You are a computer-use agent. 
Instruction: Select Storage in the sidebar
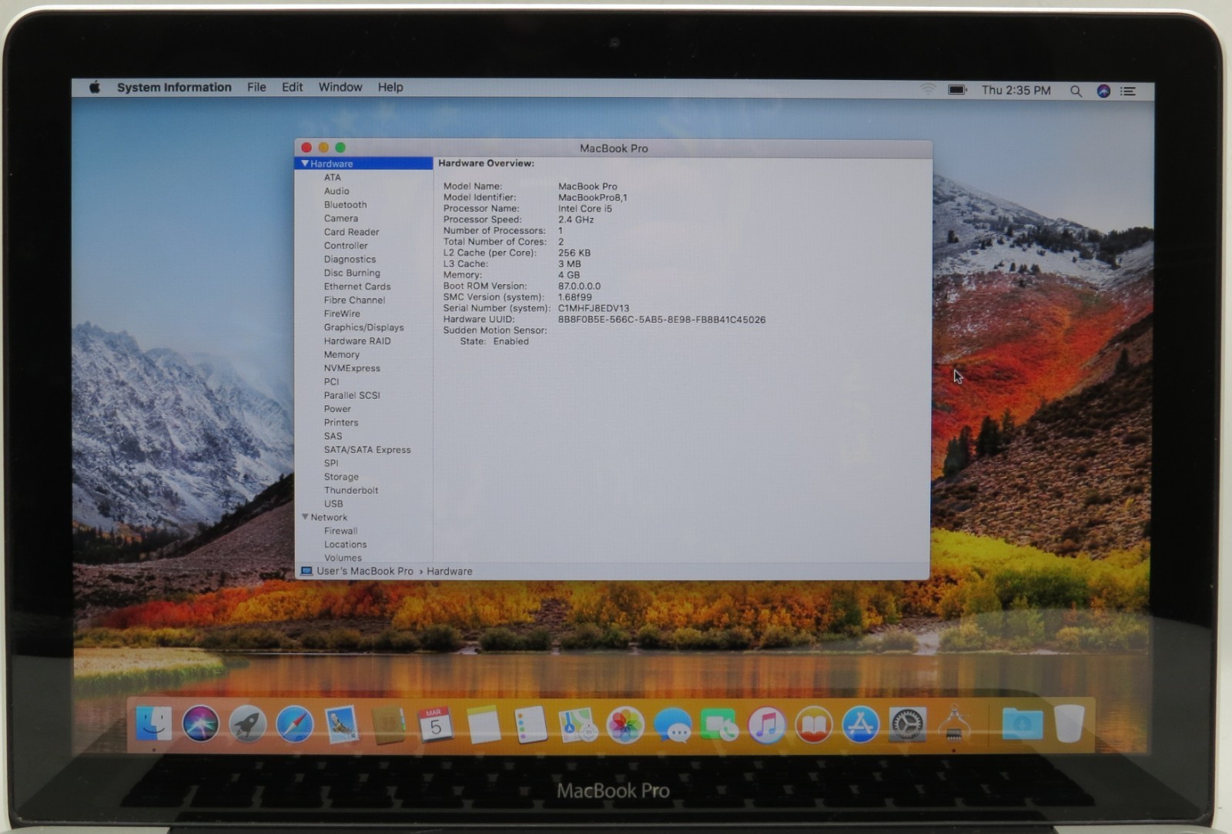[x=341, y=477]
